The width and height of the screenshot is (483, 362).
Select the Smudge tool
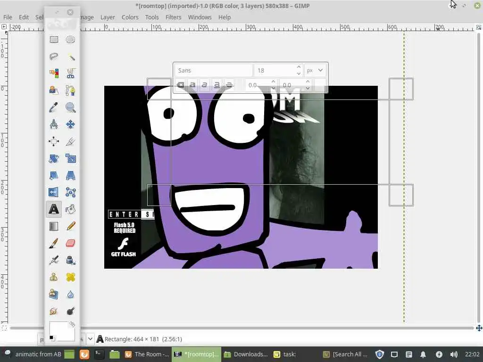click(54, 311)
